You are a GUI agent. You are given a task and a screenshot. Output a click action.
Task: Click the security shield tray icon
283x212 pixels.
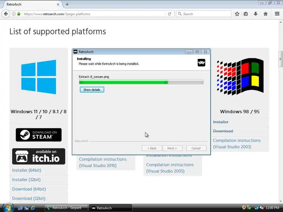244,208
